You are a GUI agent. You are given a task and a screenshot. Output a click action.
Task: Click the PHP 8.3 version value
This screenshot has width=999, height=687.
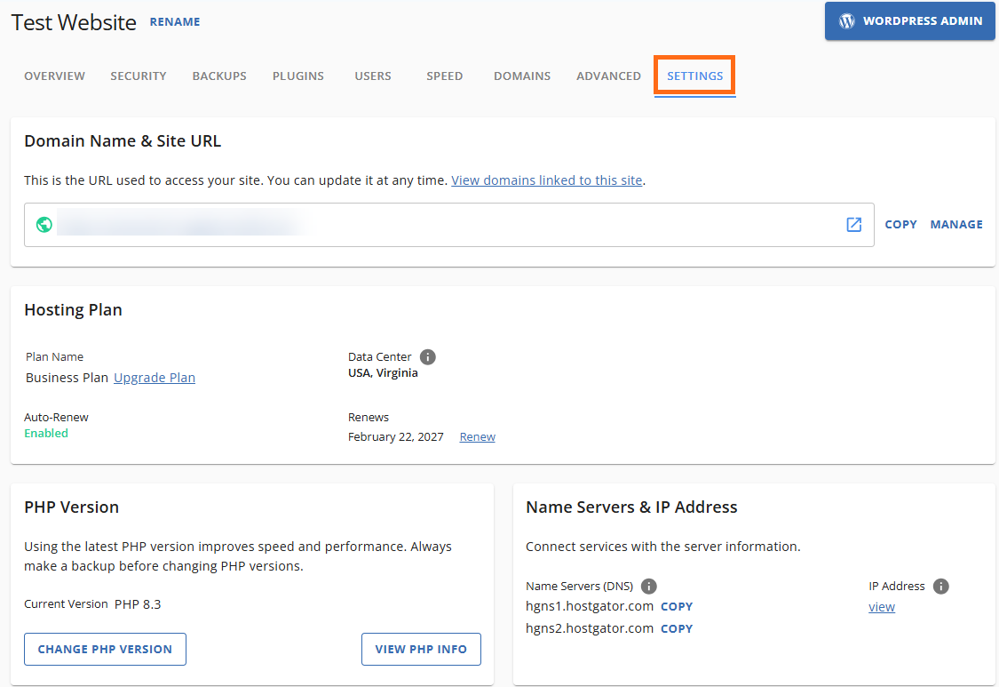138,604
